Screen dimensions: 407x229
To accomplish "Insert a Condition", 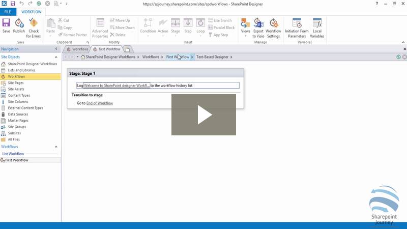I will tap(148, 26).
